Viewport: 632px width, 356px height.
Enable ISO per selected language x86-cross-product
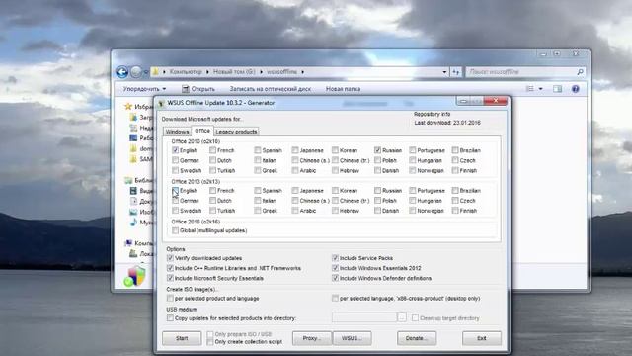[335, 299]
